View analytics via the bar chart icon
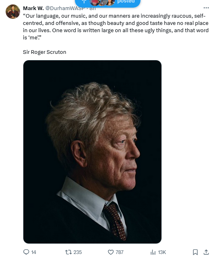The image size is (215, 260). coord(153,252)
